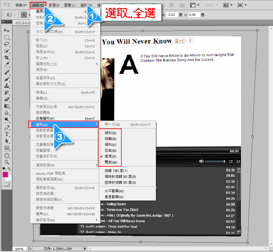
Task: Open the 檔案(F) menu
Action: point(21,5)
